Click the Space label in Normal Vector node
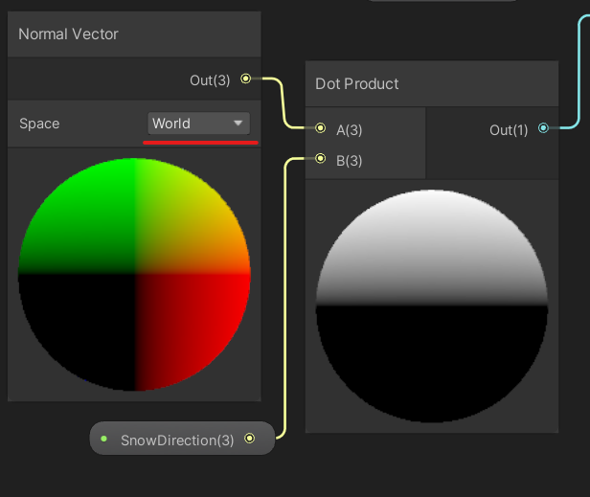Screen dimensions: 590x497 [39, 124]
